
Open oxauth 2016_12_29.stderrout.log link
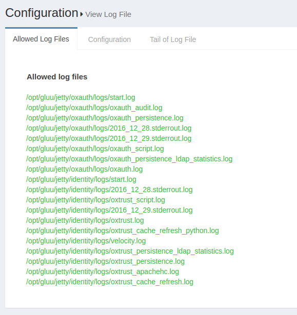click(109, 138)
